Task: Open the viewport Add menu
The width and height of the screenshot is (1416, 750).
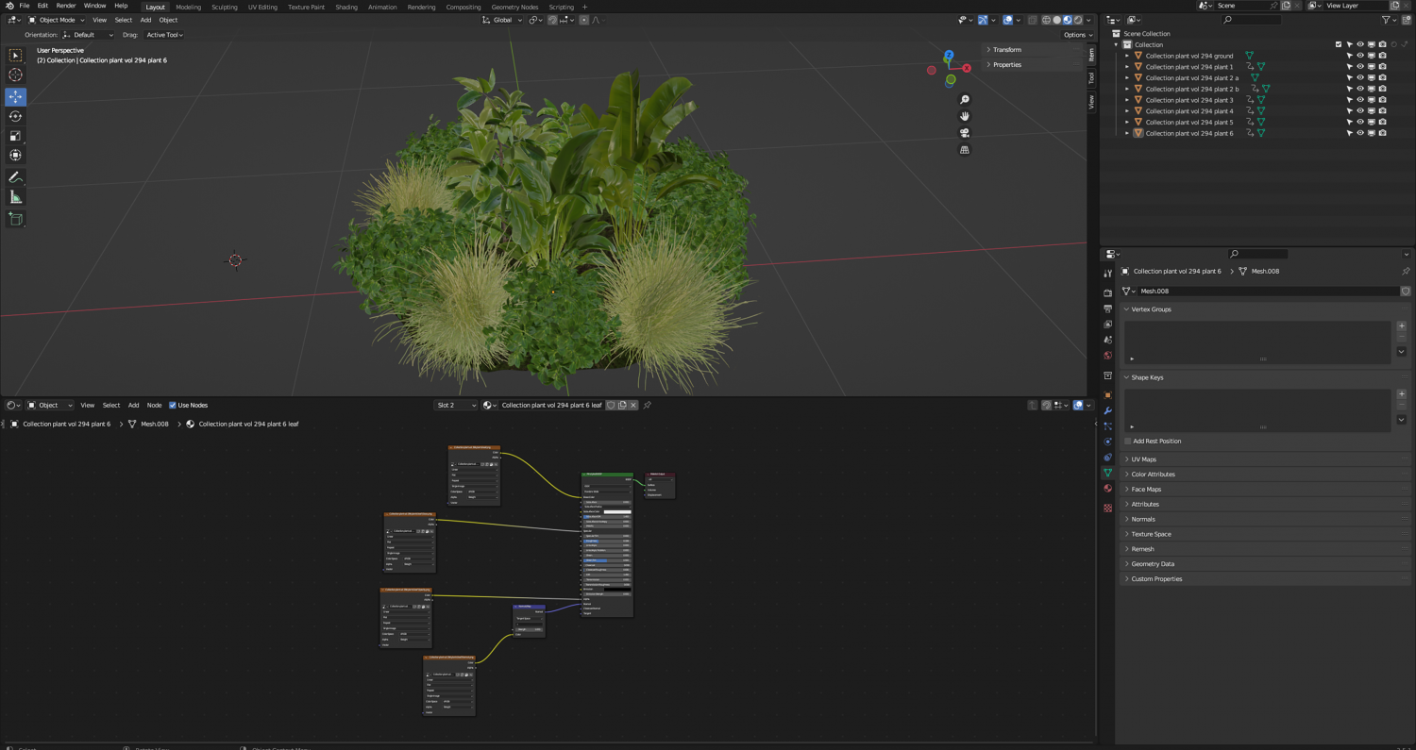Action: coord(145,20)
